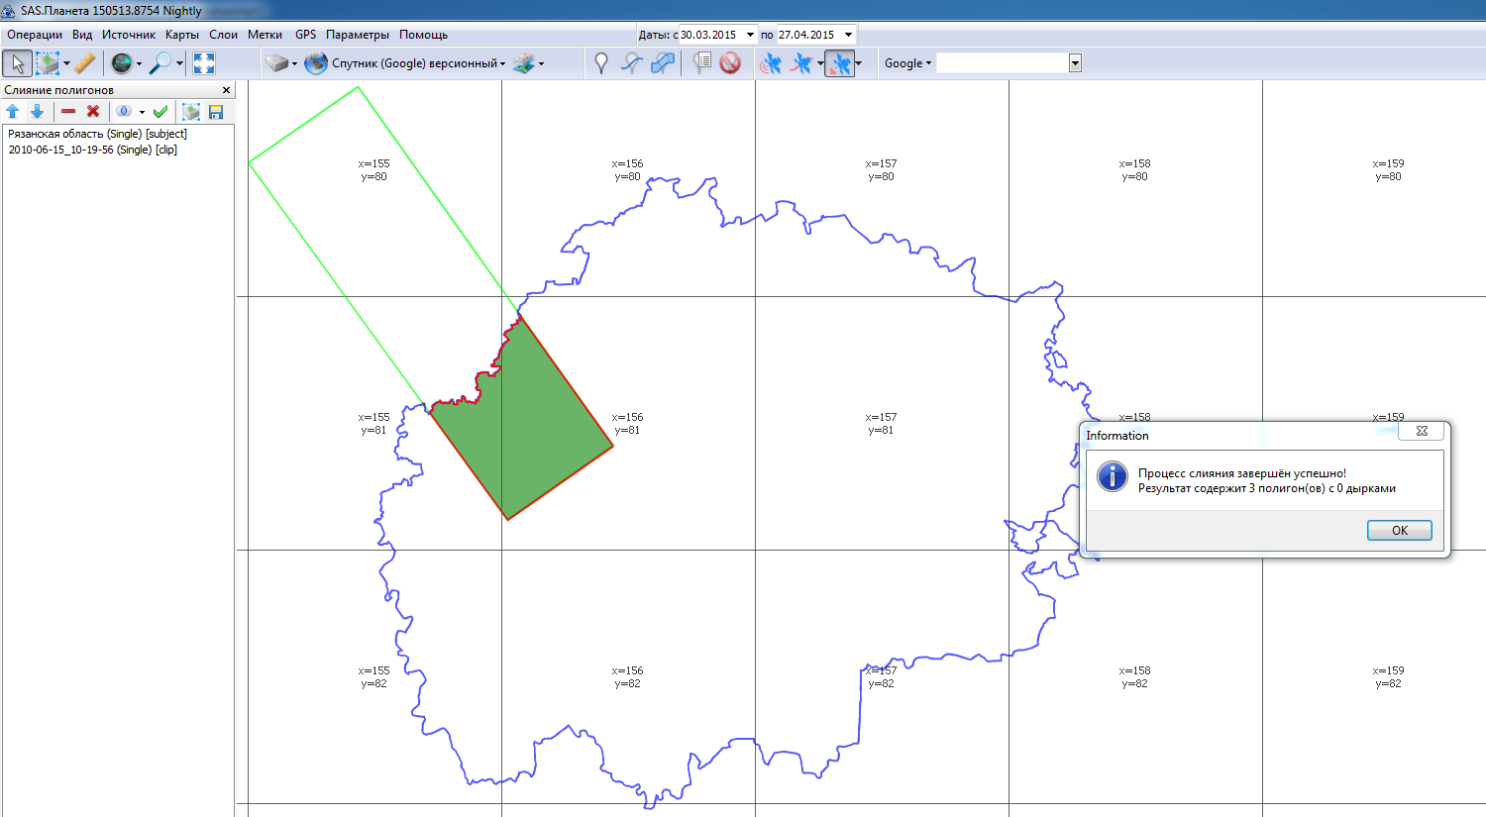Click the search text input field
1486x817 pixels.
[1002, 63]
